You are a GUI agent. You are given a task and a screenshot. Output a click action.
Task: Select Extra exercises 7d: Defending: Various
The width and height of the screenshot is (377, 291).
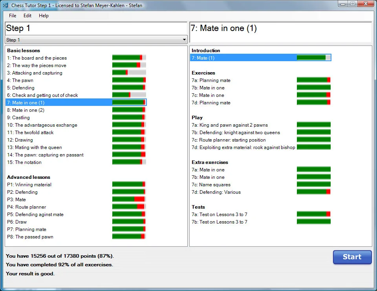pos(216,192)
